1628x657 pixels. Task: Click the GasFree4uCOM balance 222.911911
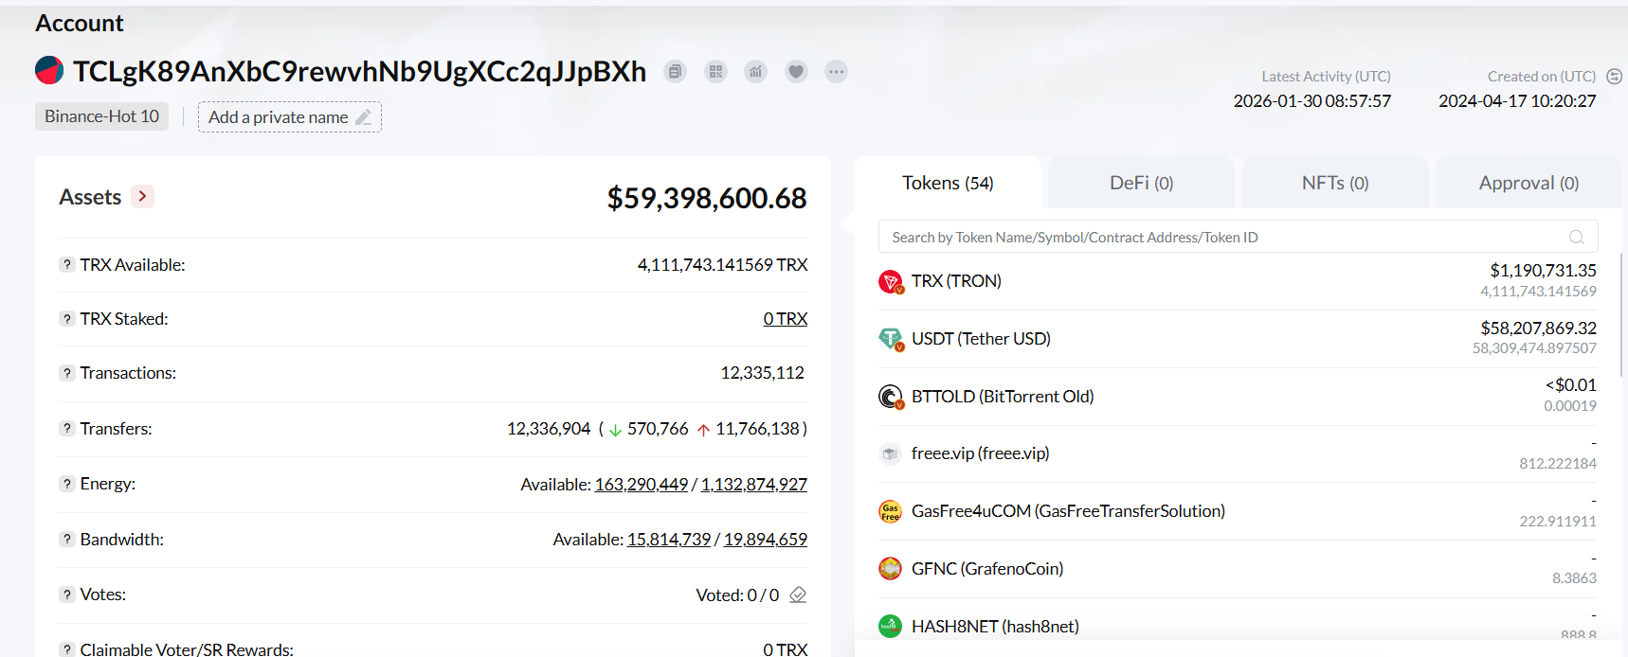click(x=1558, y=522)
